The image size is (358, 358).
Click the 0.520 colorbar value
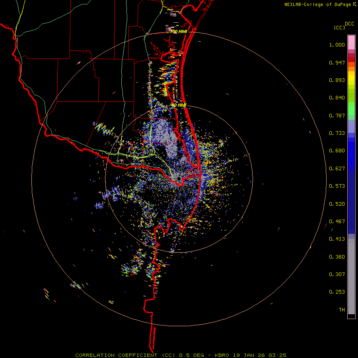click(x=337, y=204)
